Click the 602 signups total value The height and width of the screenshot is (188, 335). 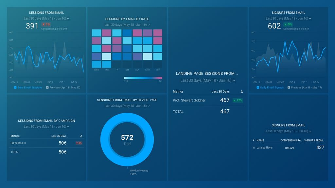pos(274,26)
